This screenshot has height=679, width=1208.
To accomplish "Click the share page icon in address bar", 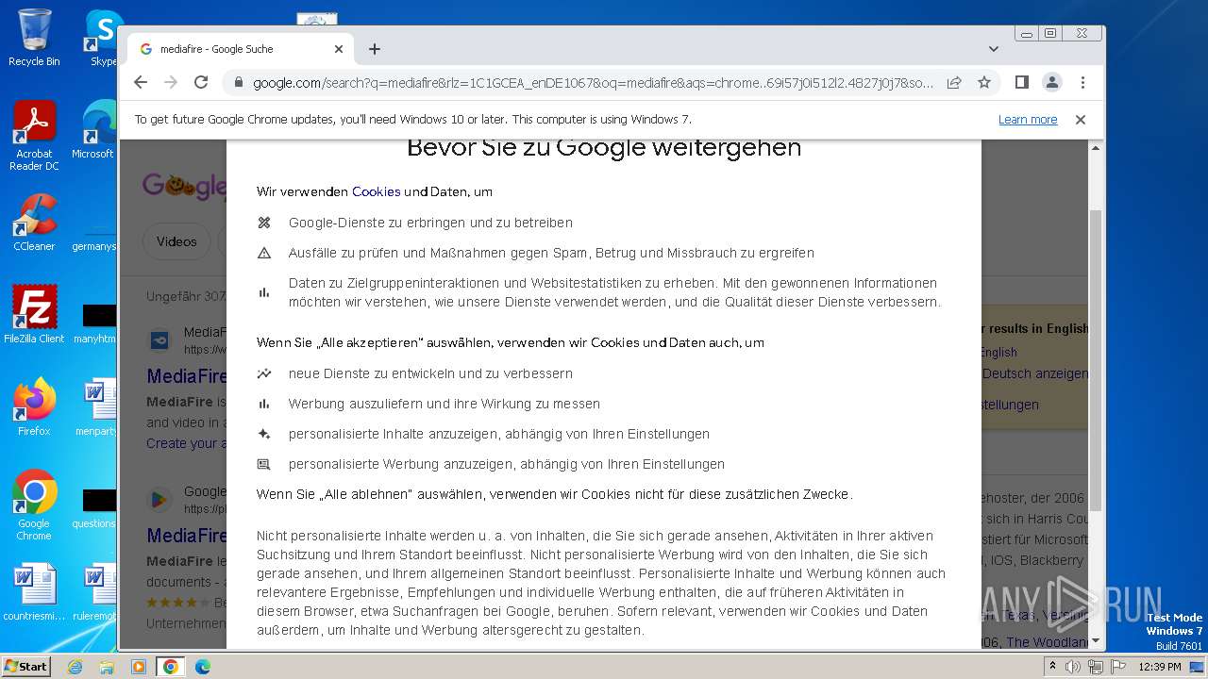I will tap(954, 82).
